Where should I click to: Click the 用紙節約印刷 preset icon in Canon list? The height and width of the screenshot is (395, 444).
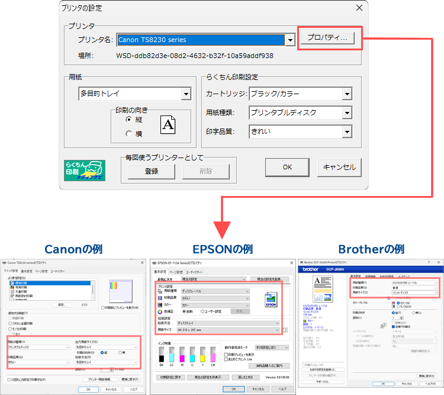click(12, 296)
